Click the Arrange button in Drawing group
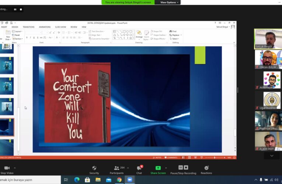This screenshot has height=184, width=282. [x=139, y=34]
